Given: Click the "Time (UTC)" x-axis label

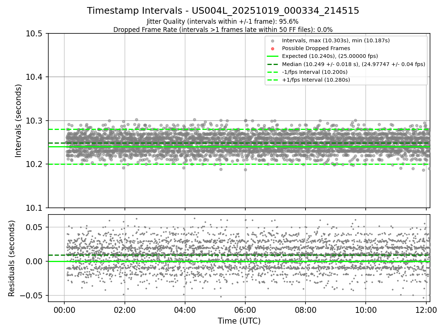Looking at the screenshot, I should 239,321.
